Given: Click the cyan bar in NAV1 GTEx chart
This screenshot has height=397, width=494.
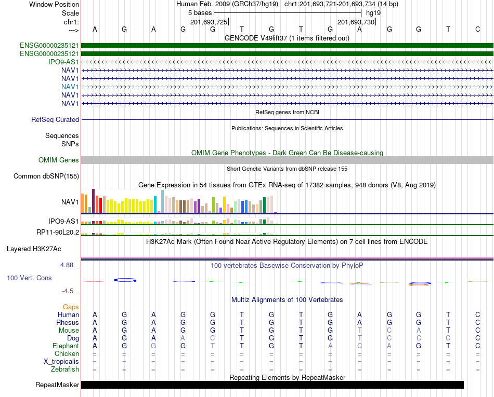Looking at the screenshot, I should click(x=155, y=204).
